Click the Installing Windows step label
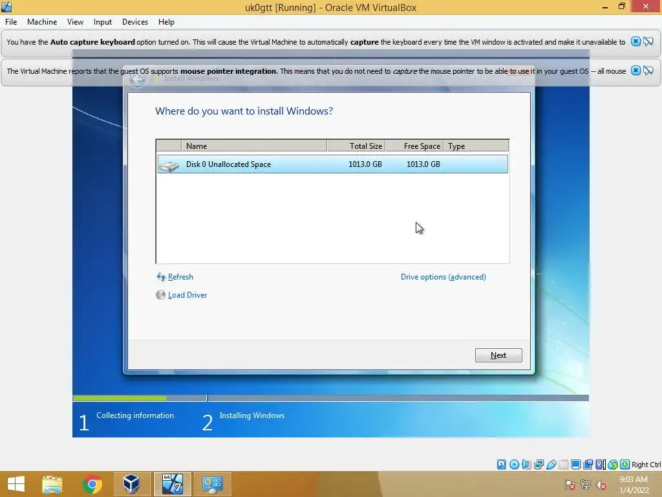 [x=252, y=415]
